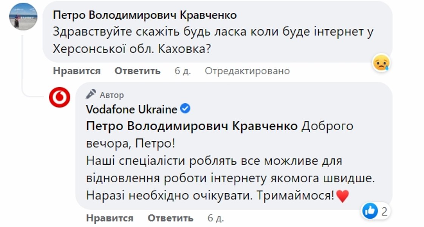This screenshot has height=227, width=424.
Task: Open the 6 д. timestamp under Vodafone reply
Action: [216, 218]
